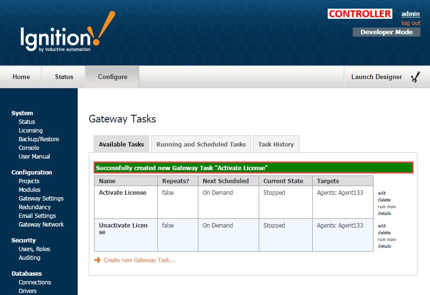
Task: Edit the Activate License task
Action: [x=382, y=193]
